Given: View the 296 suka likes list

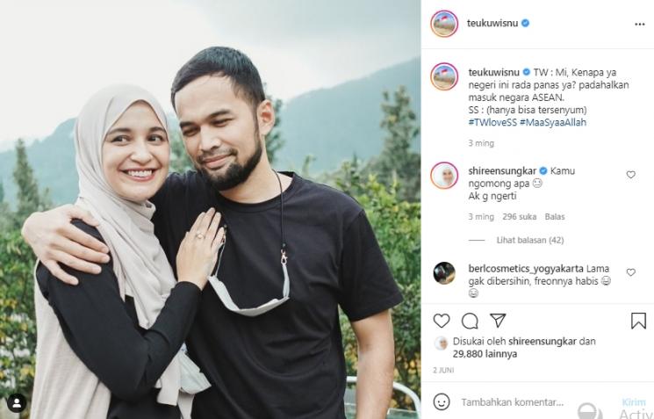Looking at the screenshot, I should tap(519, 217).
